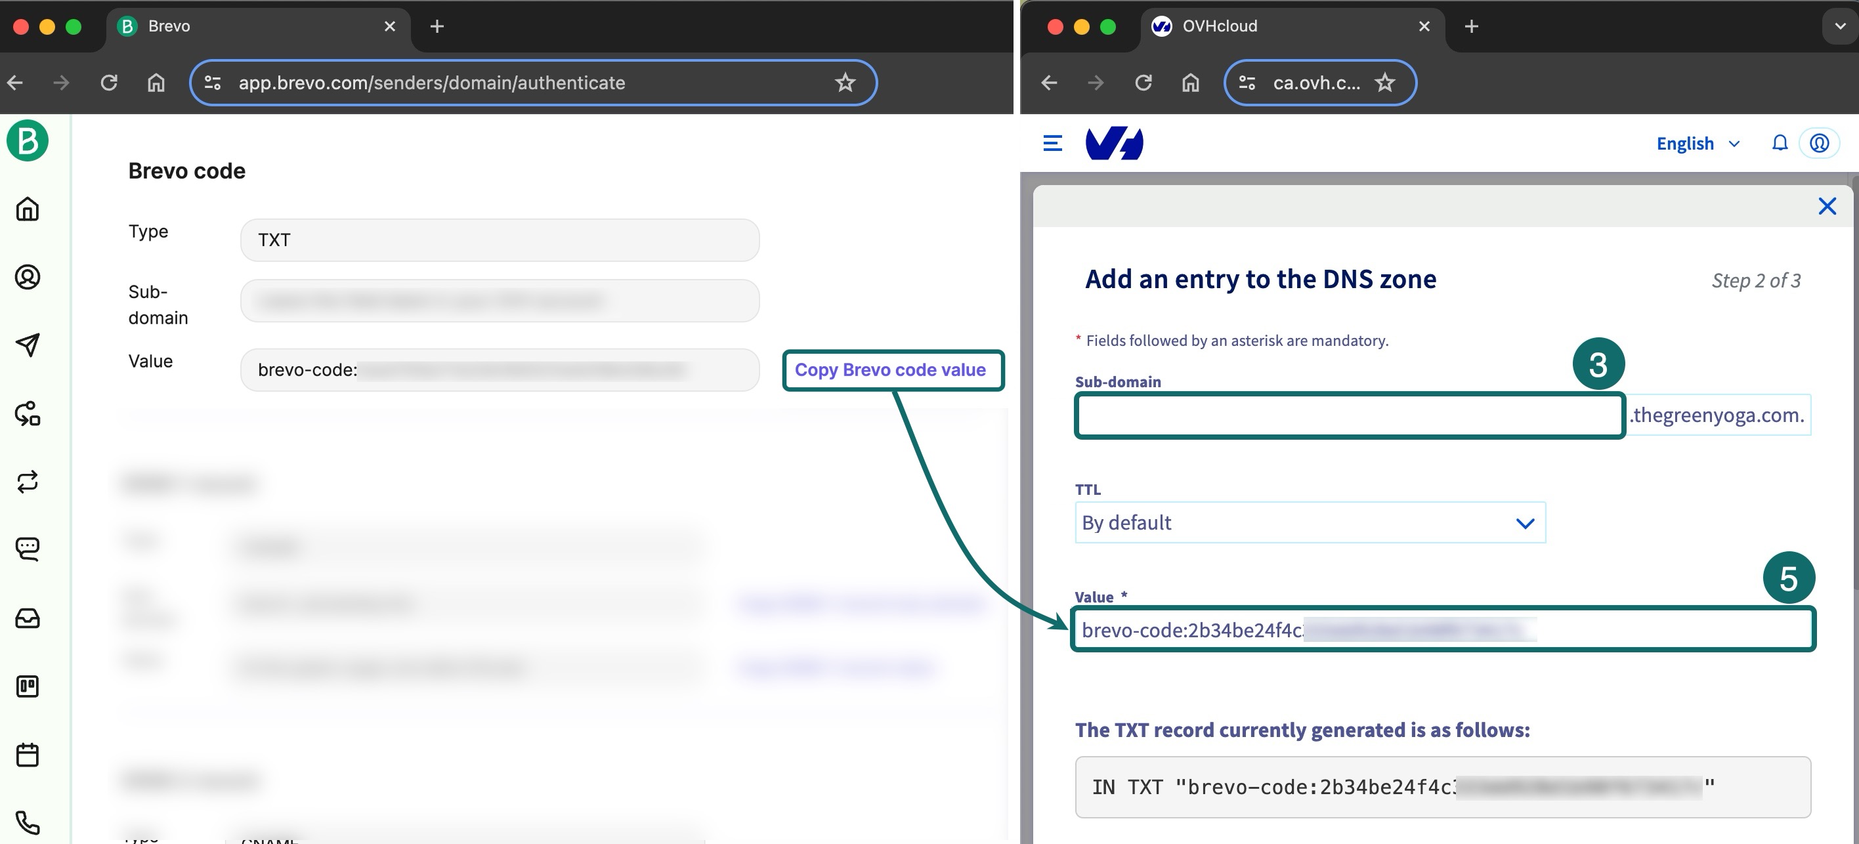Open the TTL By default dropdown
Screen dimensions: 1859x844
coord(1310,522)
